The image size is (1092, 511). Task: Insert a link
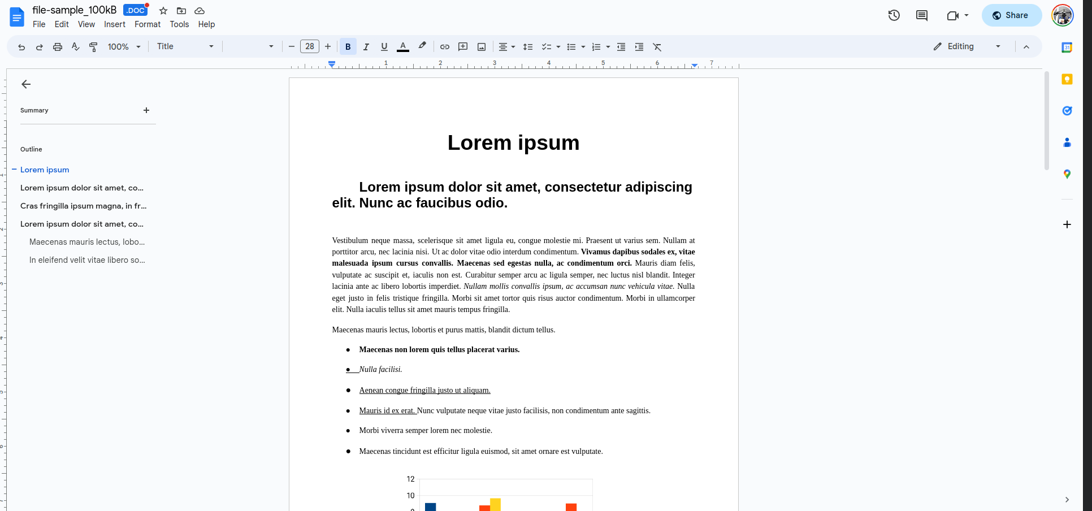tap(445, 47)
